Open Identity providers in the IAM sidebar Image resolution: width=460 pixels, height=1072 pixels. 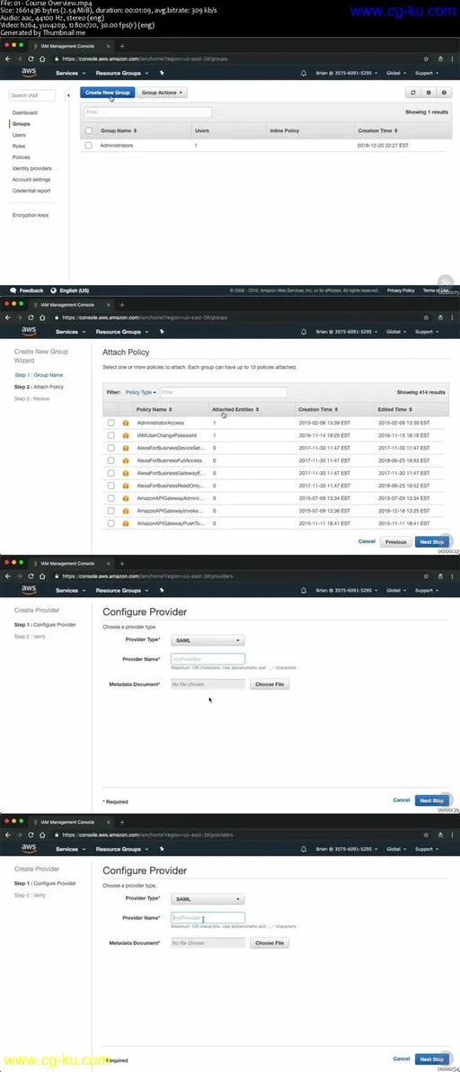click(x=32, y=168)
